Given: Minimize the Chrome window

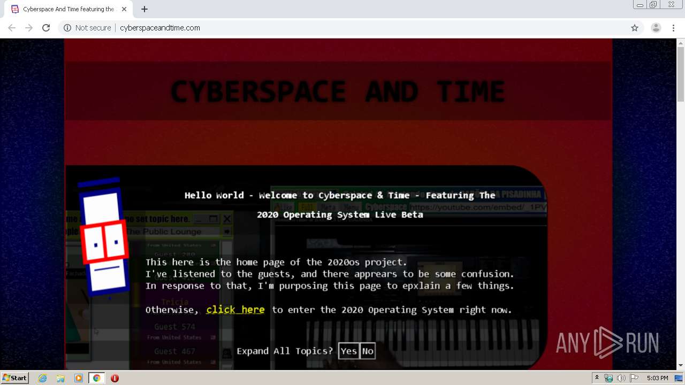Looking at the screenshot, I should 640,5.
